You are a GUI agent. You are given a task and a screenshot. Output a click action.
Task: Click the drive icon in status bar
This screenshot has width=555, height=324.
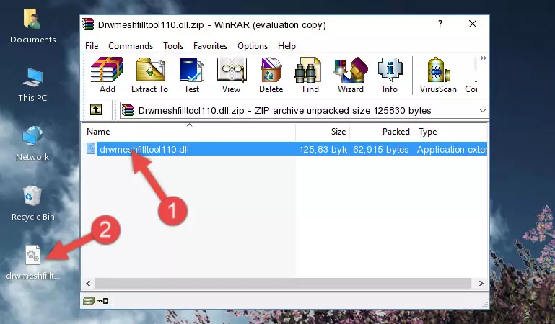pos(89,301)
